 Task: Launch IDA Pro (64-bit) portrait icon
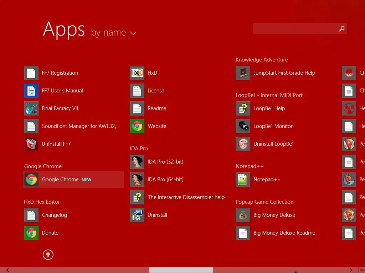137,180
